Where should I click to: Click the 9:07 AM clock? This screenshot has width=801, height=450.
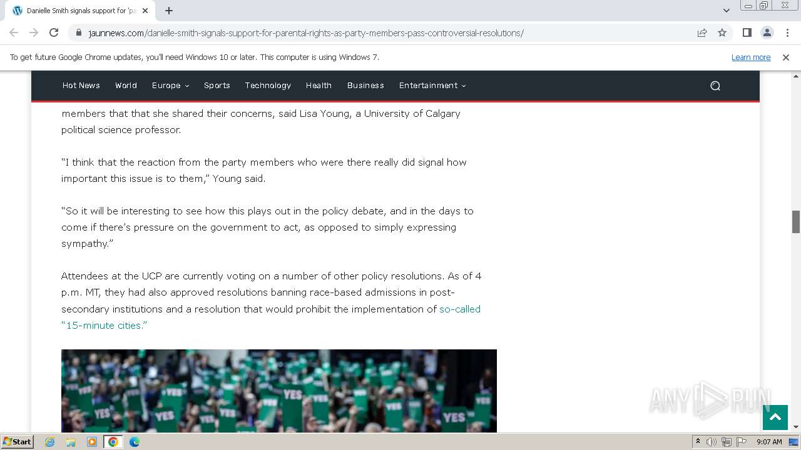(x=769, y=442)
